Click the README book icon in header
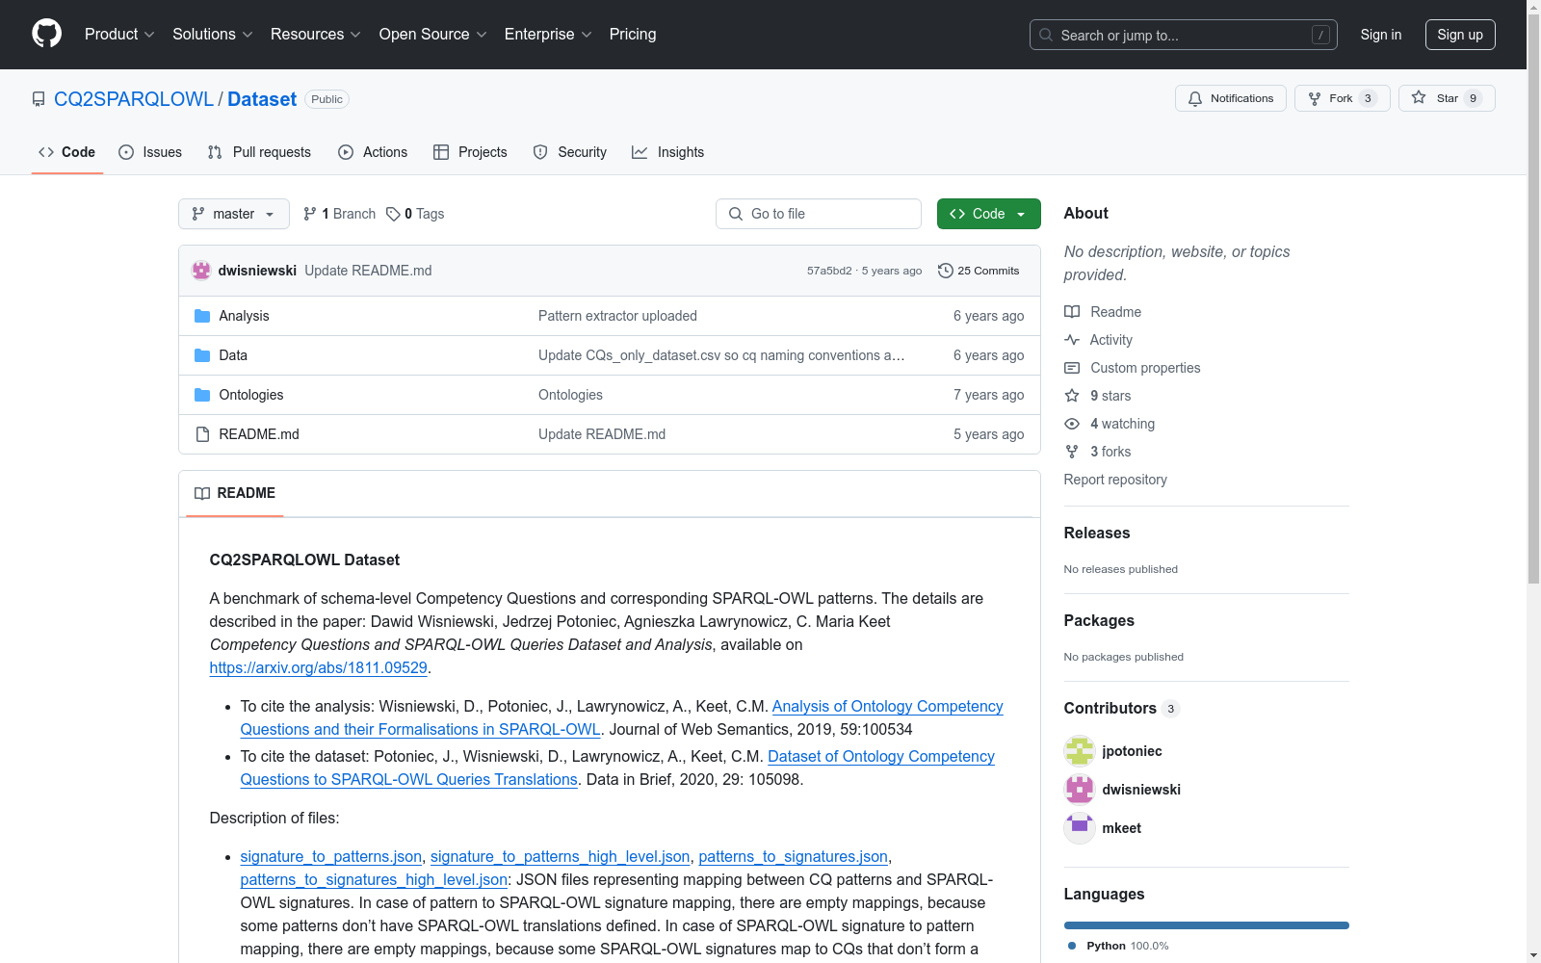Viewport: 1541px width, 963px height. [202, 493]
